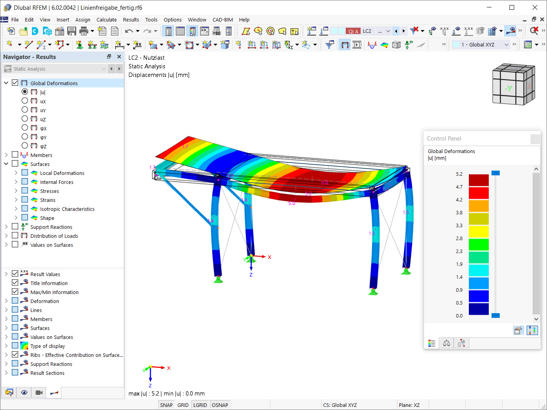Image resolution: width=547 pixels, height=410 pixels.
Task: Expand the Type of display node
Action: [6, 346]
